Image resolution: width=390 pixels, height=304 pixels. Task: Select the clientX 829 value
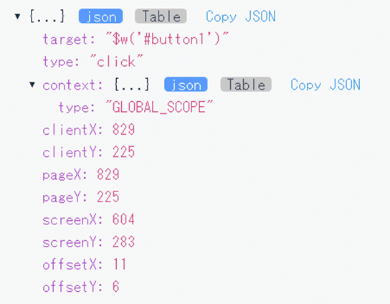pyautogui.click(x=123, y=130)
